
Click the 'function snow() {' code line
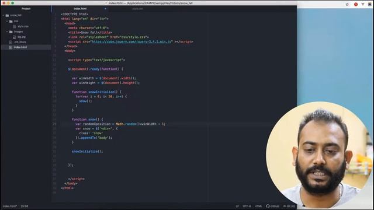pyautogui.click(x=88, y=119)
